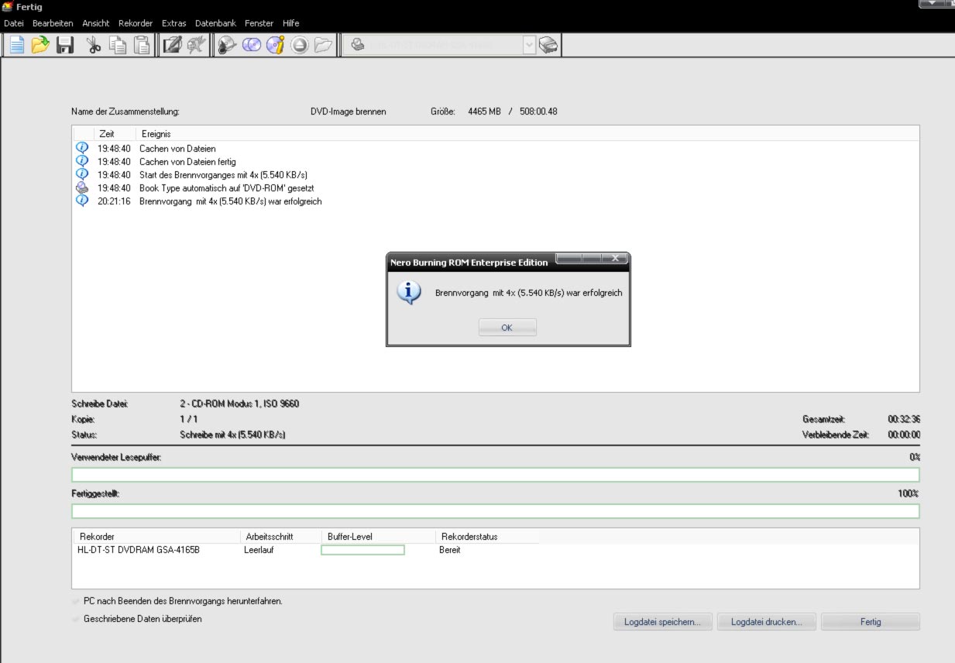Toggle 'PC nach Beenden des Brennvorgangs herunterfahren'
This screenshot has height=663, width=955.
(76, 601)
